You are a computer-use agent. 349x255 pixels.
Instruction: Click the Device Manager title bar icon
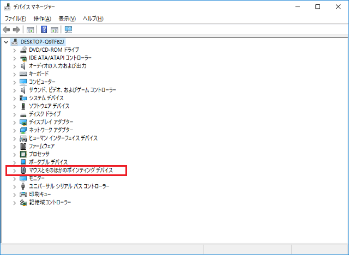pos(7,7)
